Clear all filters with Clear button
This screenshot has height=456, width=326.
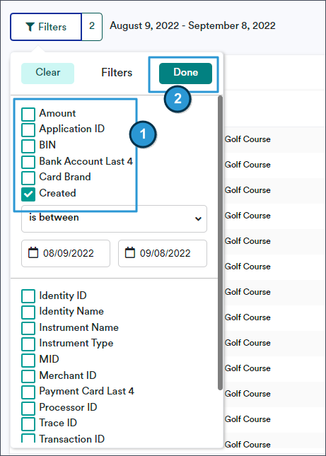coord(47,74)
